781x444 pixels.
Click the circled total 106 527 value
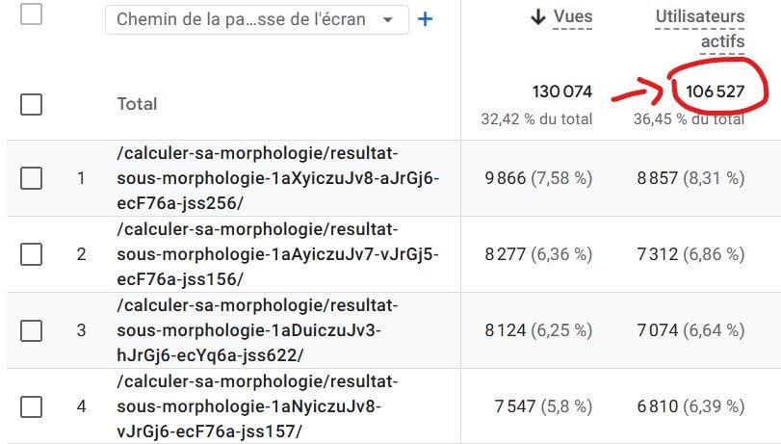715,91
